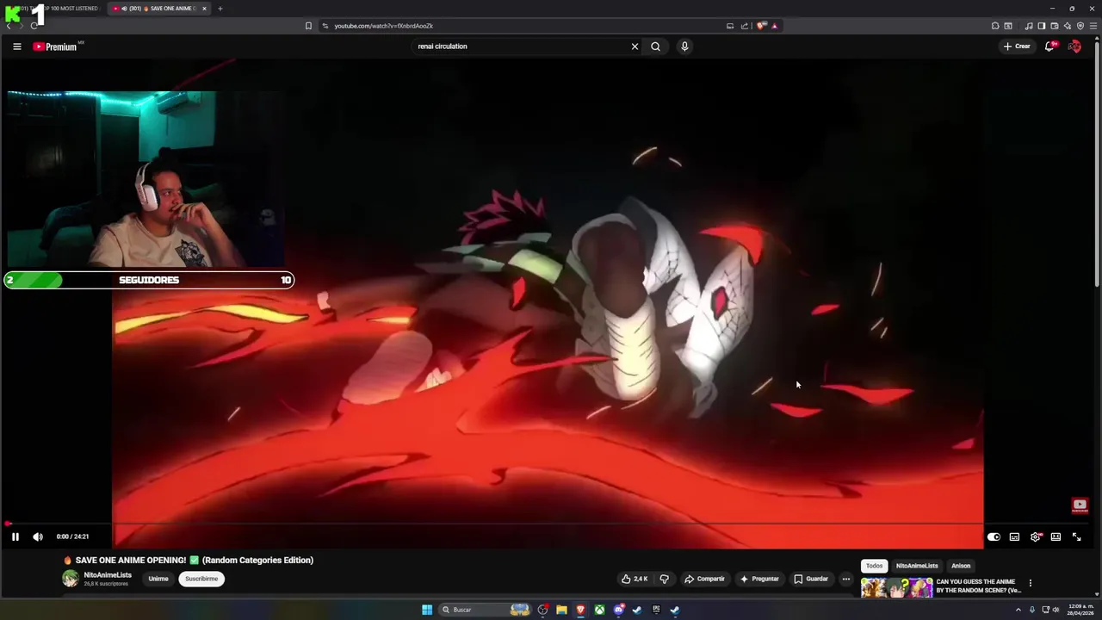Subscribe with Suscribirme button
Image resolution: width=1102 pixels, height=620 pixels.
coord(201,579)
